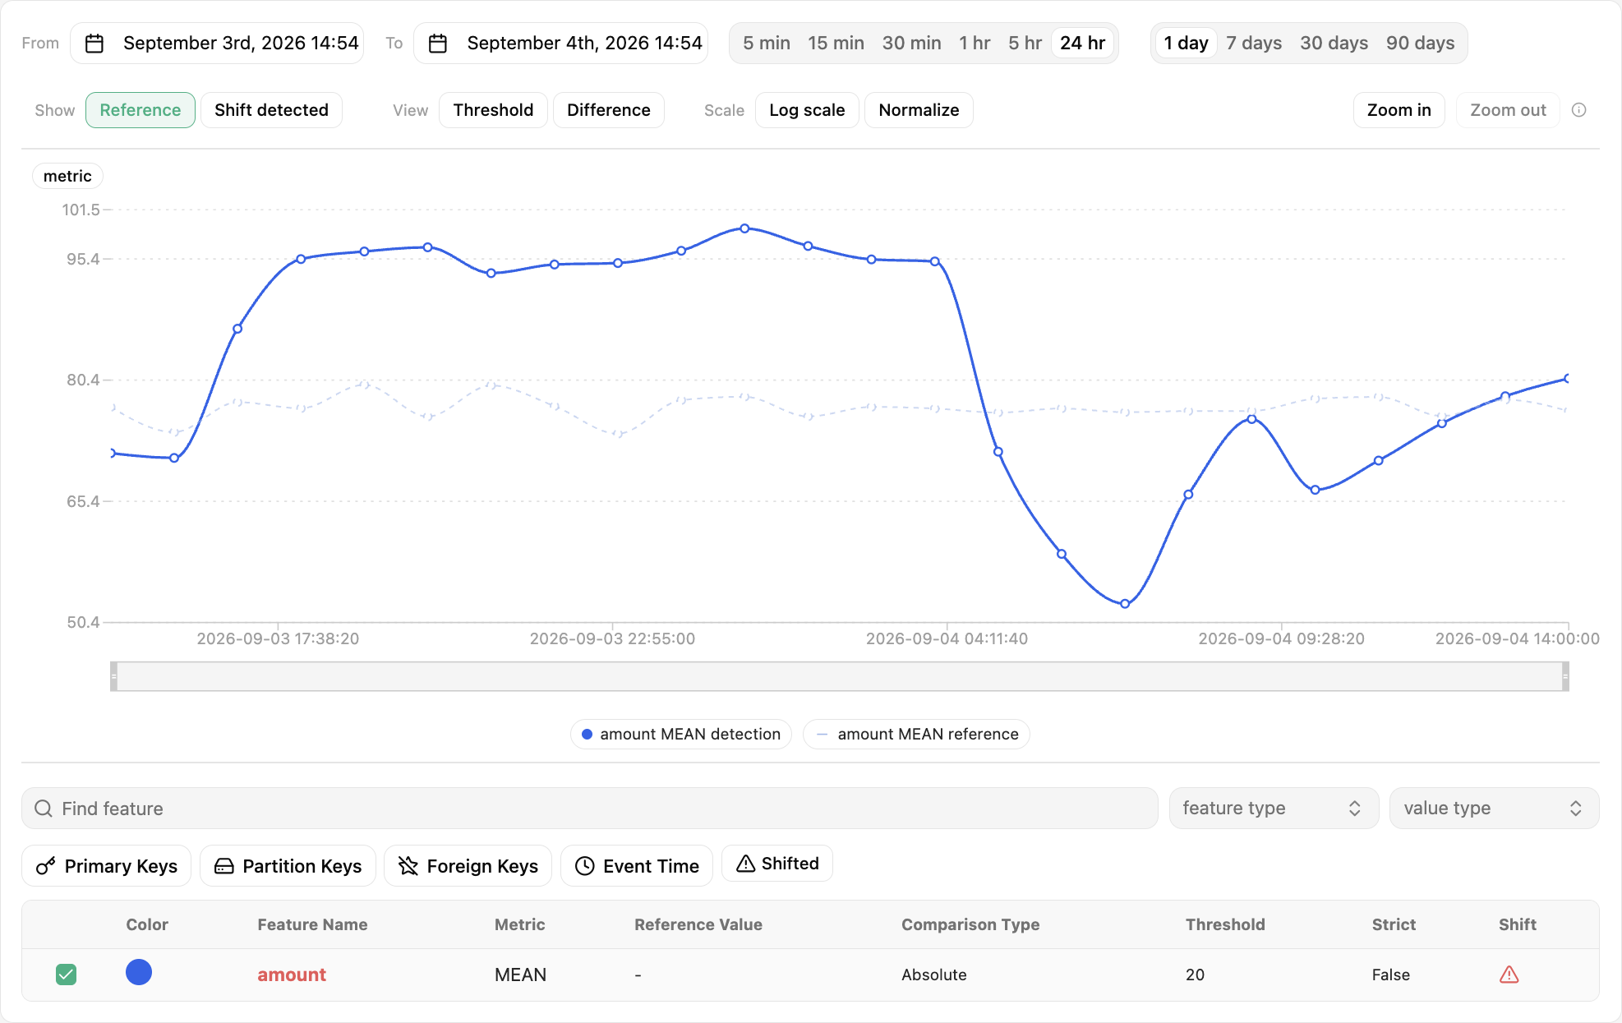Click the red shift warning icon in amount row
1622x1023 pixels.
[1509, 975]
